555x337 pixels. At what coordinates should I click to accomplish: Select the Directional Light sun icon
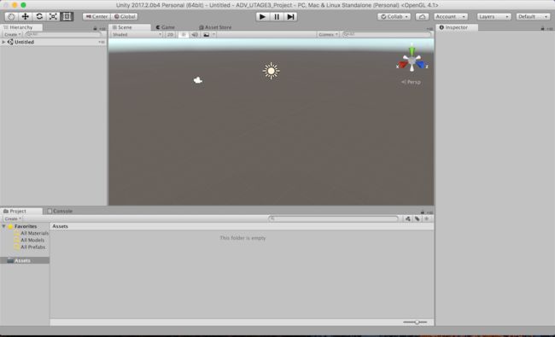coord(272,71)
